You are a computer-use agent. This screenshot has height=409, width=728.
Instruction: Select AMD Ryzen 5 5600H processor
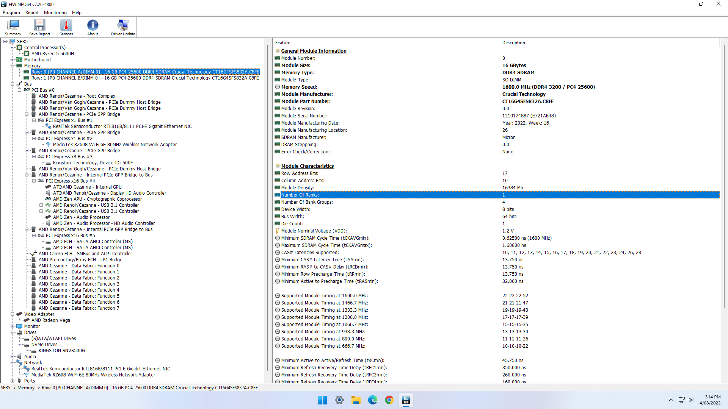53,54
